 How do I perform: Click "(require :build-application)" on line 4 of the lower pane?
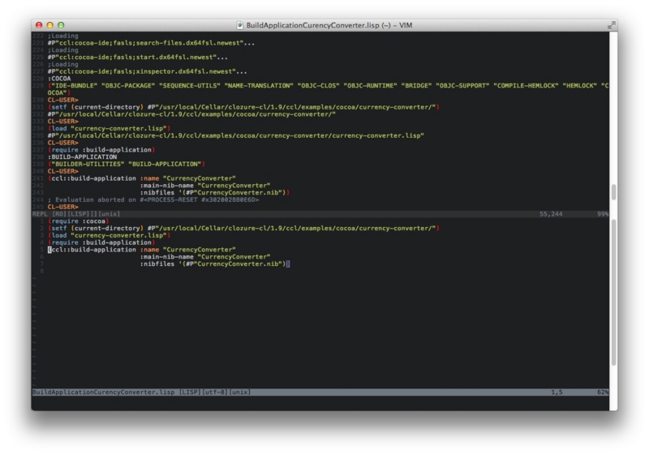point(101,242)
